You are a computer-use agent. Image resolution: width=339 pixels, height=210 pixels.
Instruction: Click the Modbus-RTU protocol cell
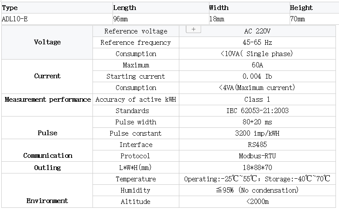tap(257, 156)
